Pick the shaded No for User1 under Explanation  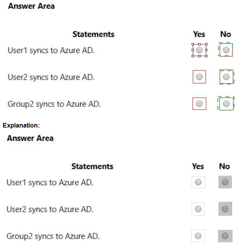(225, 182)
